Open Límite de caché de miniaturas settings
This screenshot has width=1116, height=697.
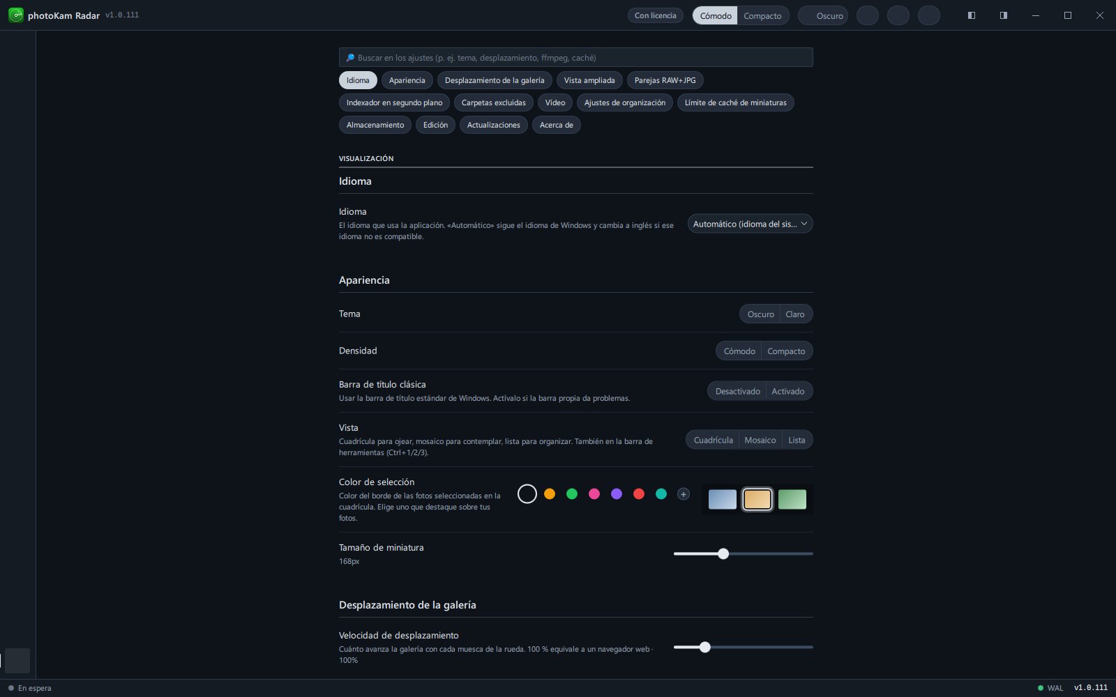pos(735,102)
